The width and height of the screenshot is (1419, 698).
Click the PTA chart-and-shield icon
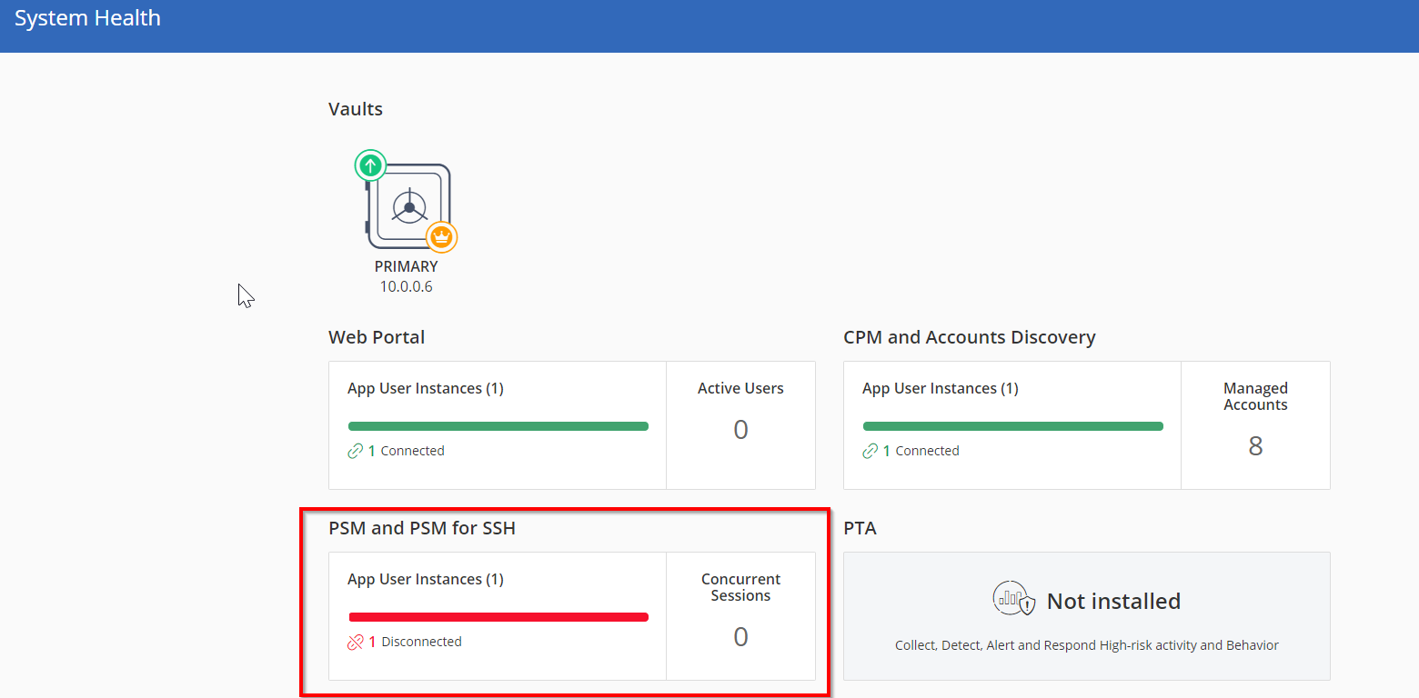pos(1014,599)
